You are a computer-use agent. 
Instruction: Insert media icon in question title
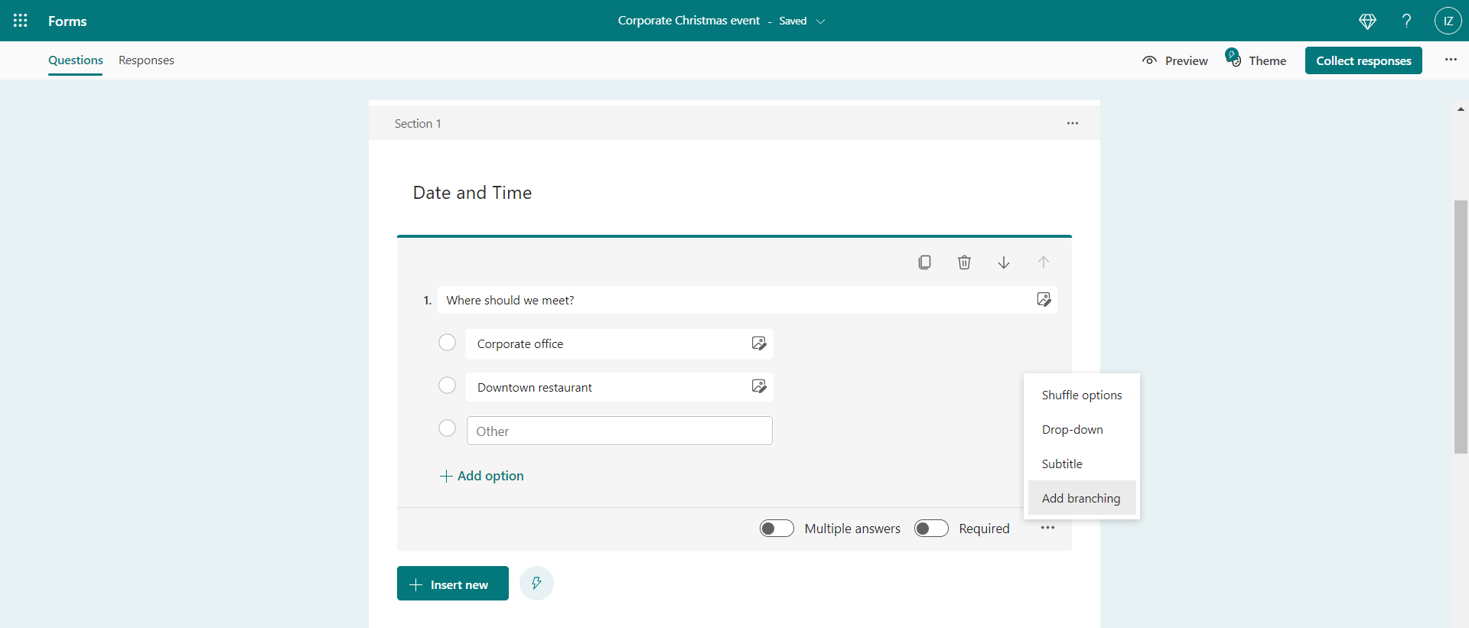click(1044, 299)
